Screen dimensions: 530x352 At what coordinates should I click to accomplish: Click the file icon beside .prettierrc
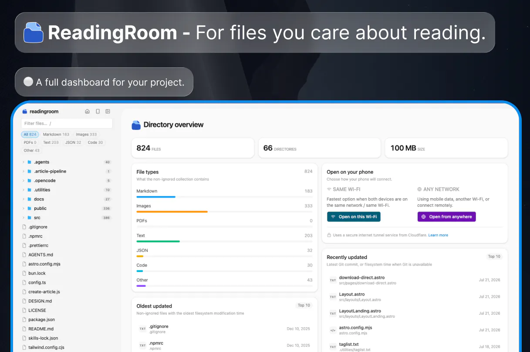click(24, 246)
